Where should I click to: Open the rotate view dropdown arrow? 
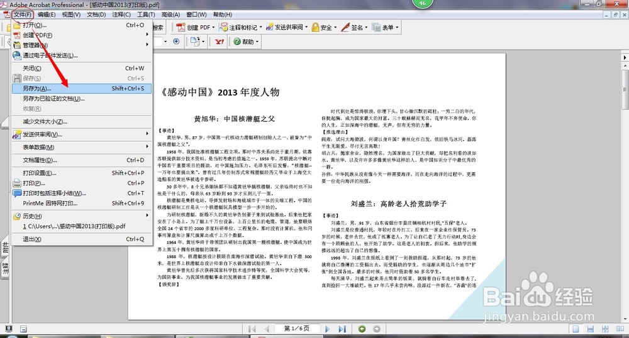pos(203,41)
